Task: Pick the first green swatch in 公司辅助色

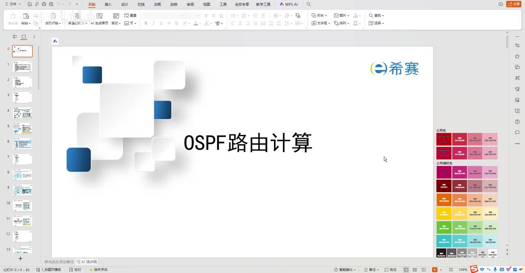Action: click(x=444, y=227)
